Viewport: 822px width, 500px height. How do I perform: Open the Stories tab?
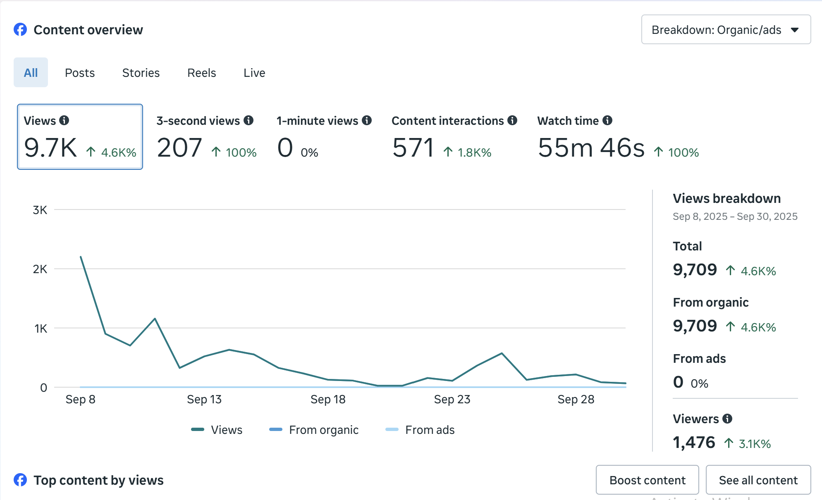pos(141,73)
